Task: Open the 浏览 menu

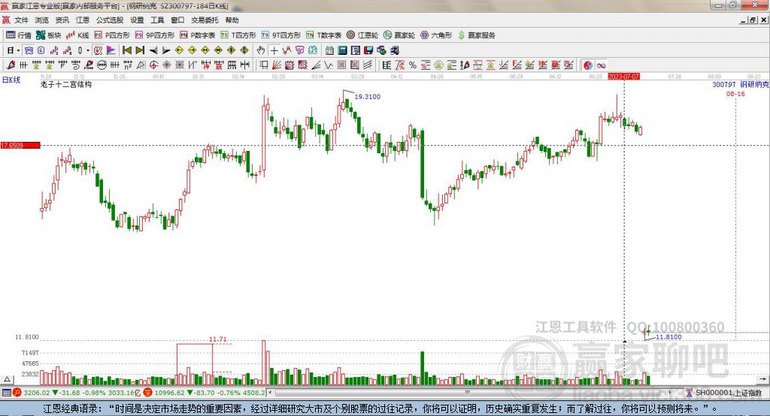Action: [x=42, y=20]
